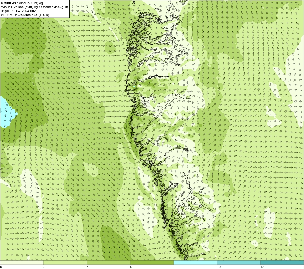The image size is (304, 269).
Task: Click the 6–8 m/s dark green legend swatch
Action: pyautogui.click(x=152, y=262)
